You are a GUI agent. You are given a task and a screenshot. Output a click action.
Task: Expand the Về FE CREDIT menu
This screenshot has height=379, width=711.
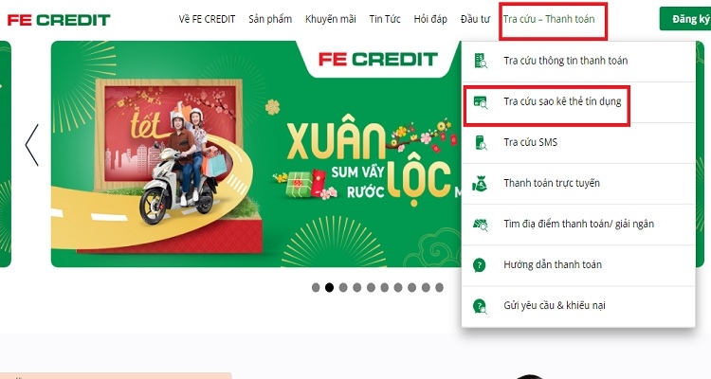pyautogui.click(x=207, y=19)
